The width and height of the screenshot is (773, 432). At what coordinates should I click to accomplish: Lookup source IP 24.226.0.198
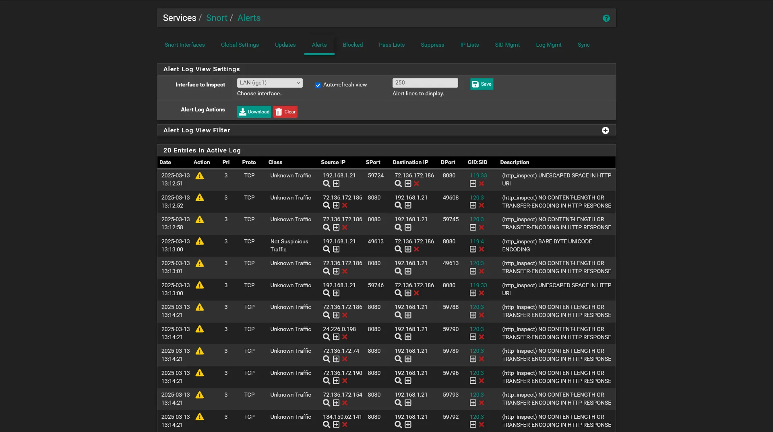[327, 337]
